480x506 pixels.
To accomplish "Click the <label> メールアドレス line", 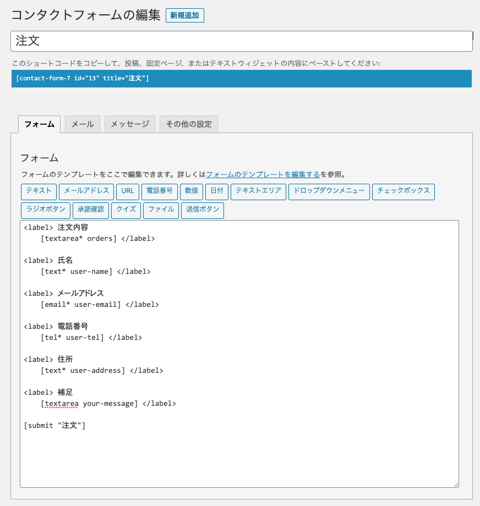I will coord(64,293).
